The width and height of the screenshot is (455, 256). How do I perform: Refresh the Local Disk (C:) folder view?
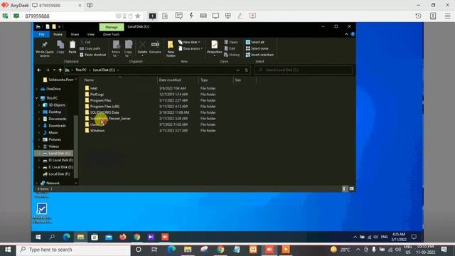(247, 70)
